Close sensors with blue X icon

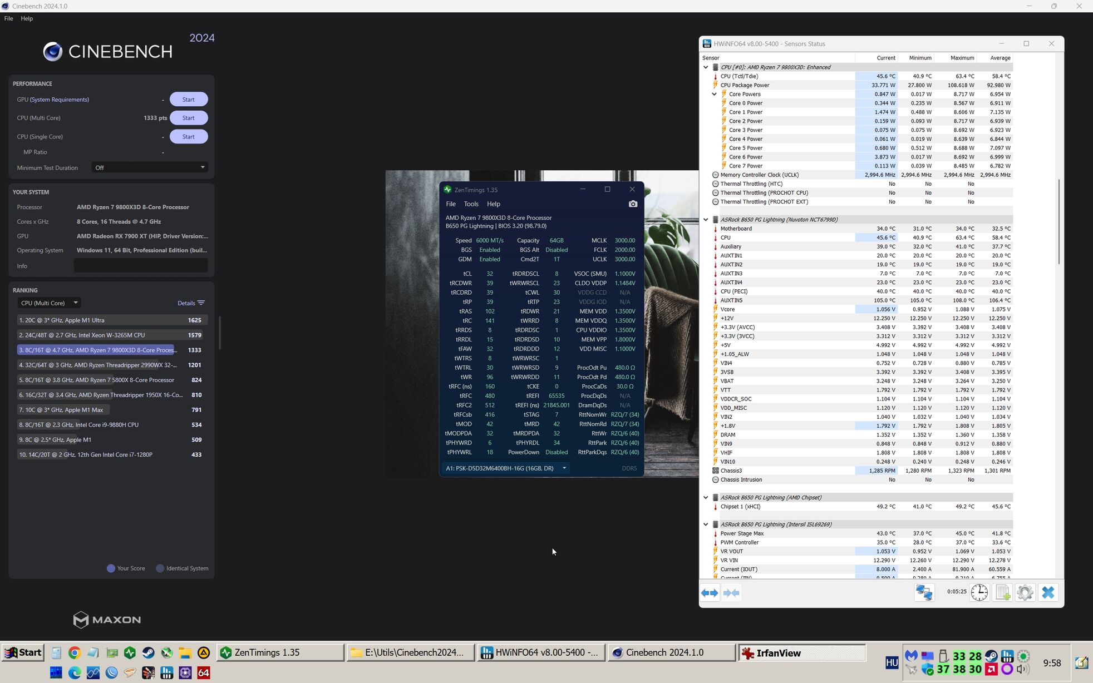[x=1048, y=593]
